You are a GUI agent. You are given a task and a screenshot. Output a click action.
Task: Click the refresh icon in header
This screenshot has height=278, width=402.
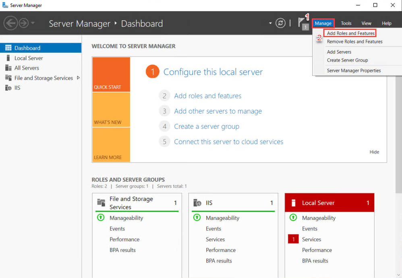point(280,23)
